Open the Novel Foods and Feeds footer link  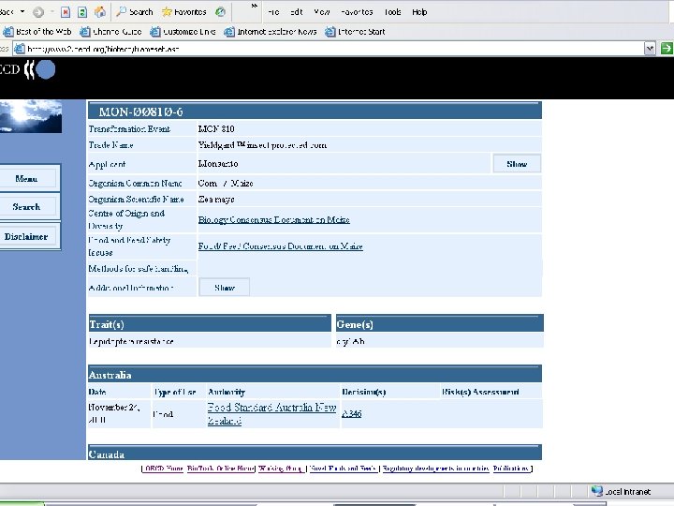coord(343,469)
